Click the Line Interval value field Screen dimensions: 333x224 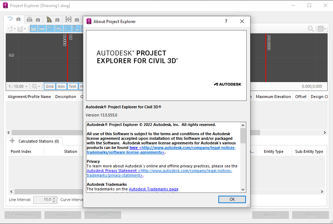pyautogui.click(x=42, y=200)
